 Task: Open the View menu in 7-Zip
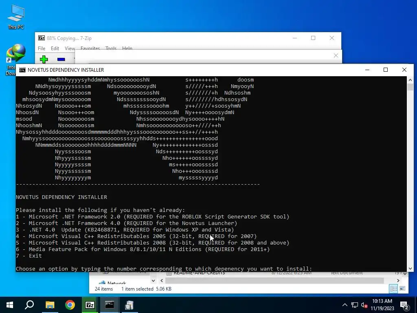(x=70, y=48)
